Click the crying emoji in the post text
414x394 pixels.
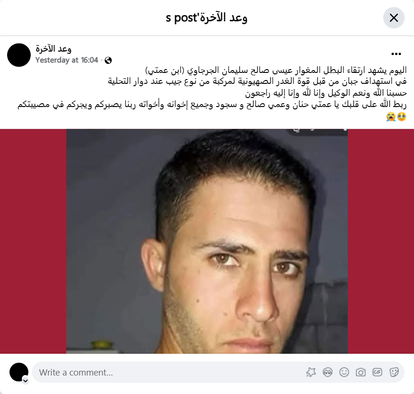click(390, 116)
